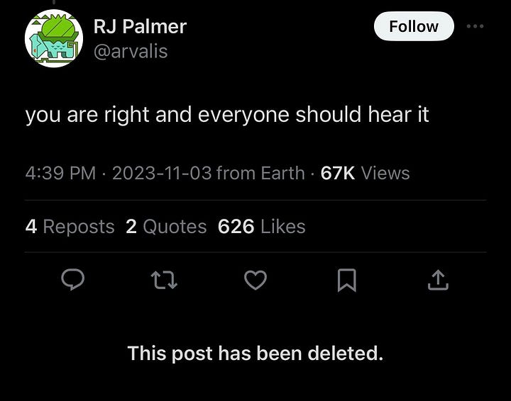Bookmark this post

click(x=346, y=280)
